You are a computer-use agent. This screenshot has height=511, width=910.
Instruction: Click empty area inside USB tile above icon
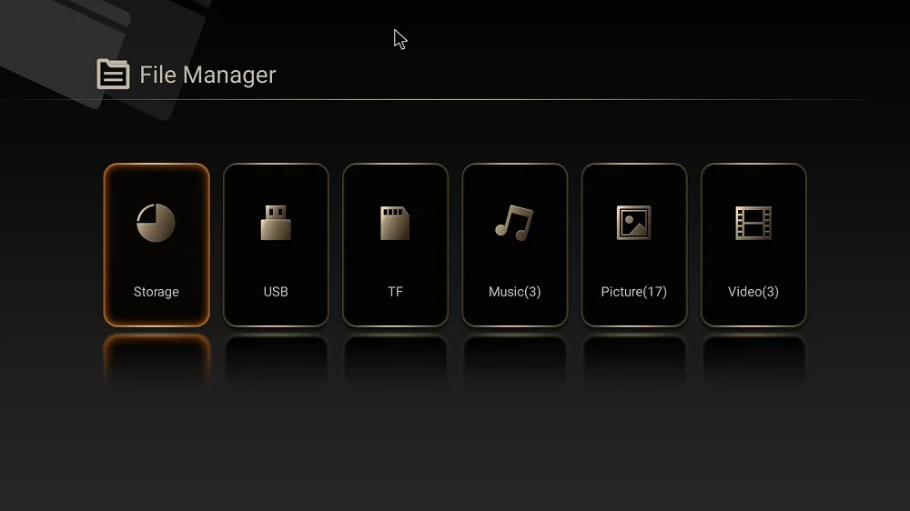pos(276,184)
